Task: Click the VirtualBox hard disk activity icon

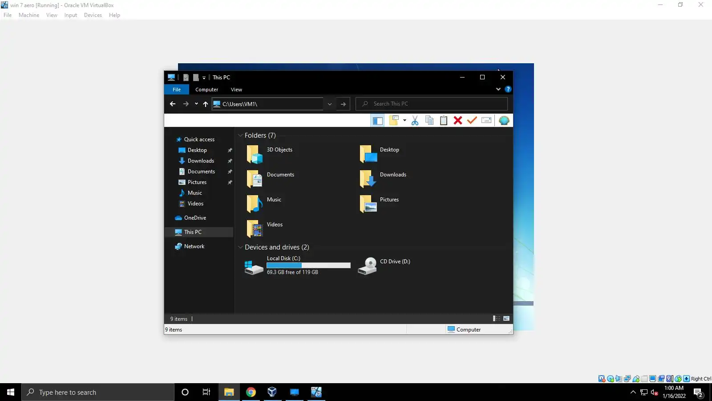Action: pyautogui.click(x=602, y=379)
